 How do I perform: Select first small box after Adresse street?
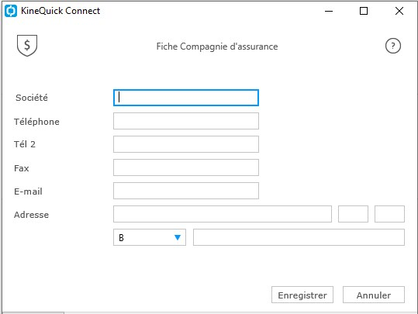click(353, 214)
